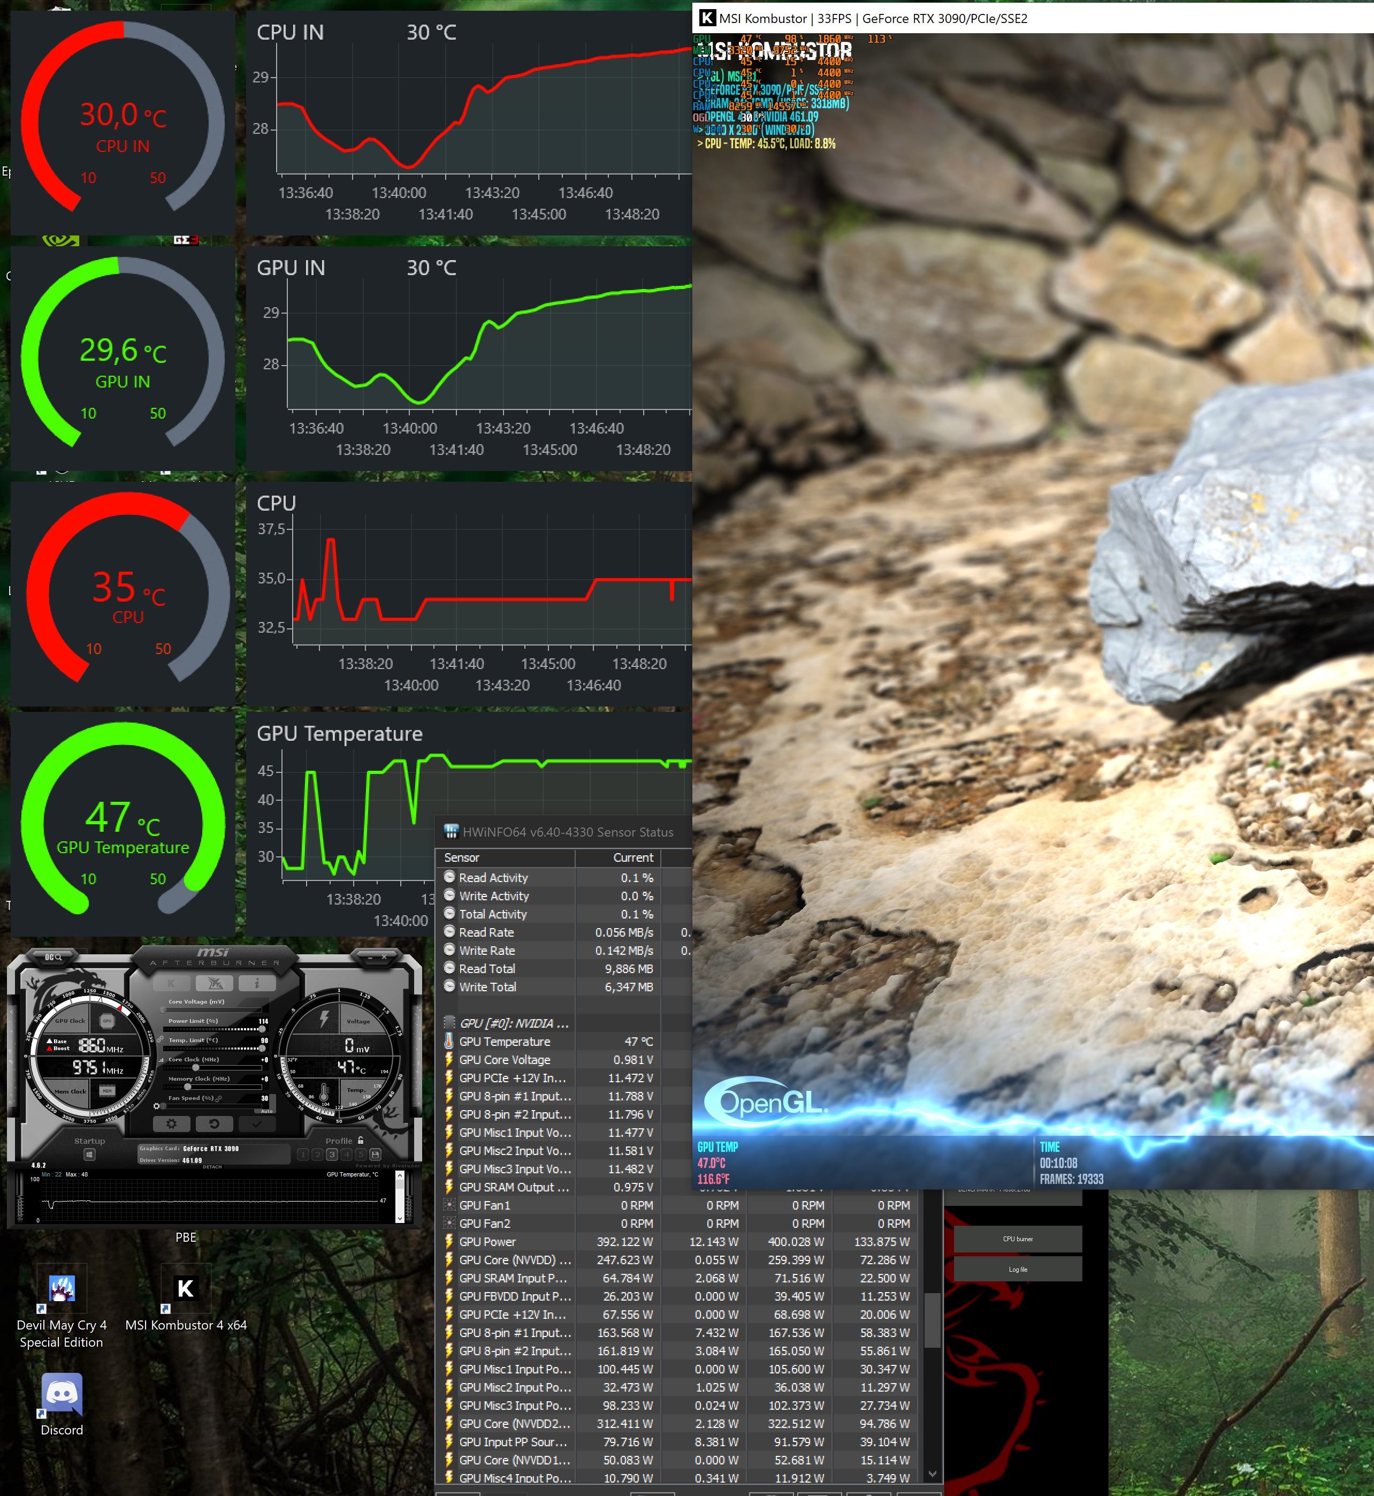Click the Core Clock slider handle
This screenshot has height=1496, width=1374.
pos(195,1067)
